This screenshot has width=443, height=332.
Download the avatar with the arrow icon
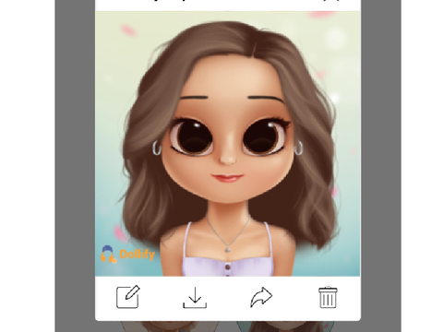[x=195, y=298]
